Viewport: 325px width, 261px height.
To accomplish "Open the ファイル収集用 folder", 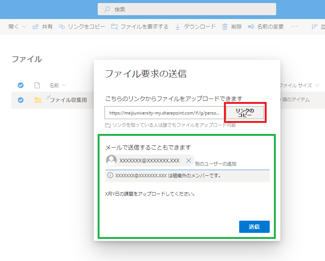I will (68, 100).
